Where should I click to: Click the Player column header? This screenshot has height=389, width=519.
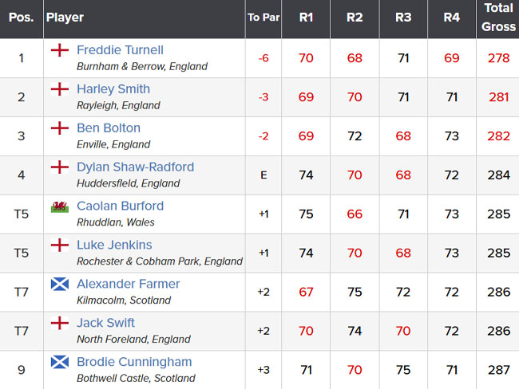click(x=65, y=18)
